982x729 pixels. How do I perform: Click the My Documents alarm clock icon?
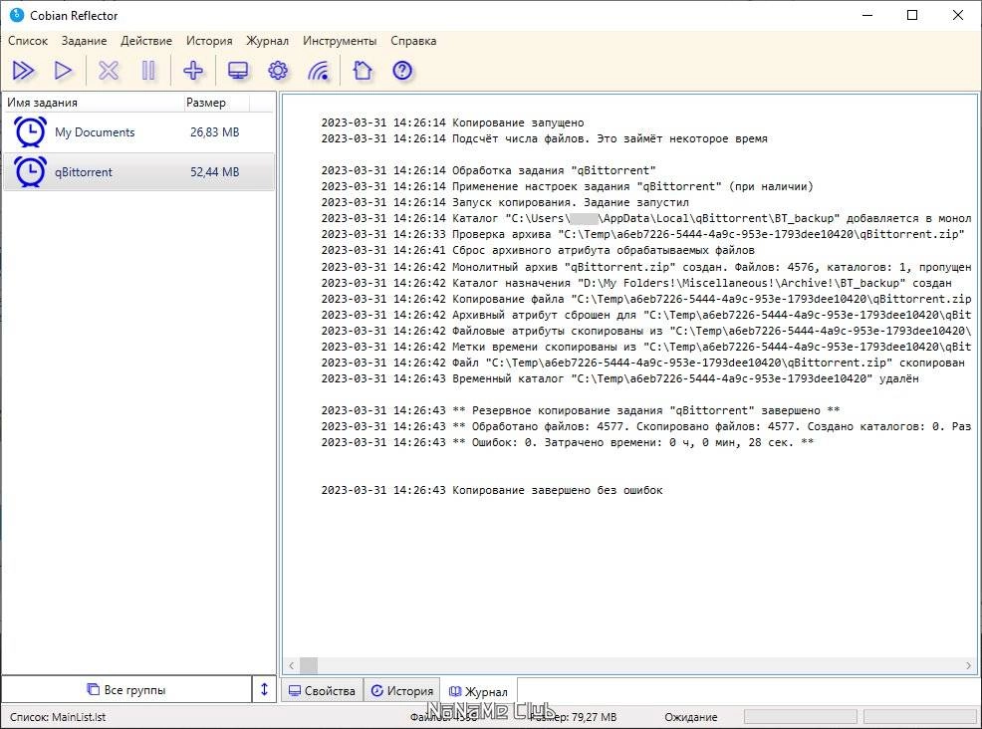(30, 131)
